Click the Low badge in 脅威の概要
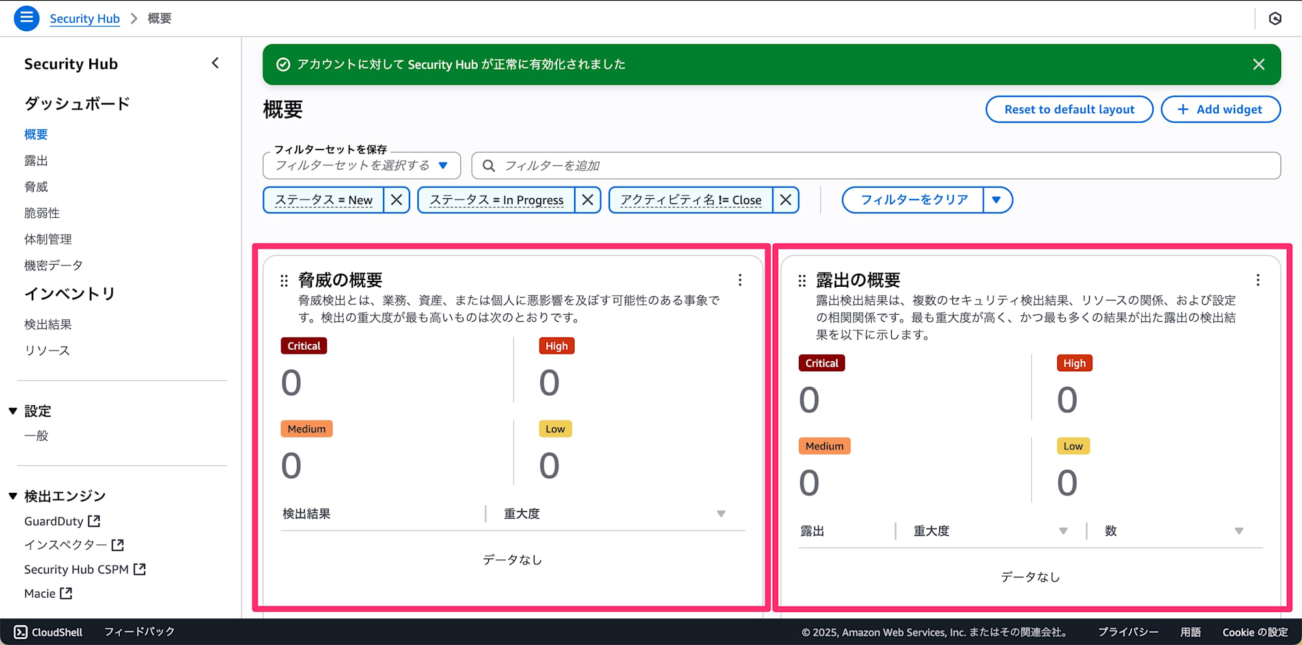The width and height of the screenshot is (1302, 645). 555,429
